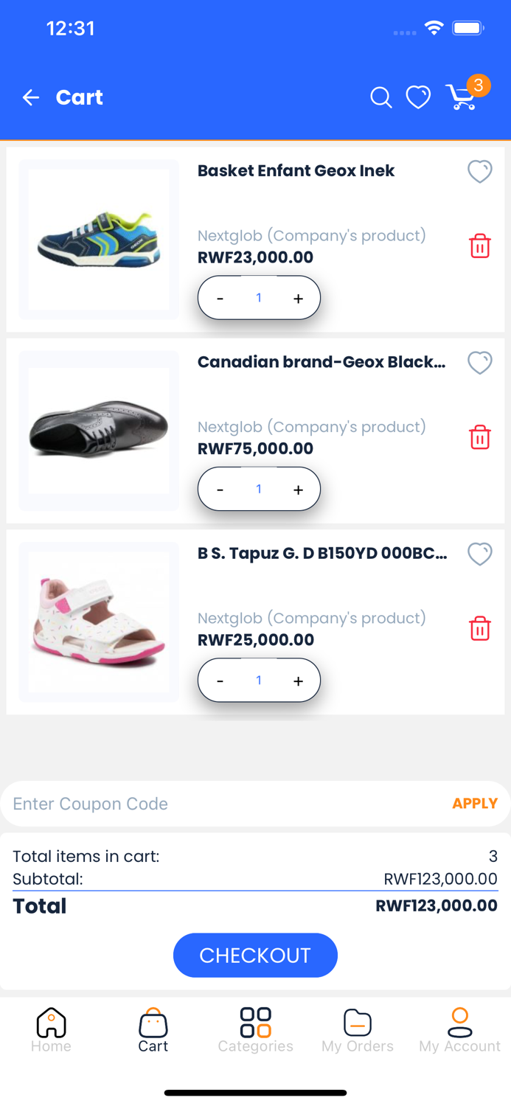The width and height of the screenshot is (511, 1106).
Task: Open the search from the Cart header
Action: coord(381,97)
